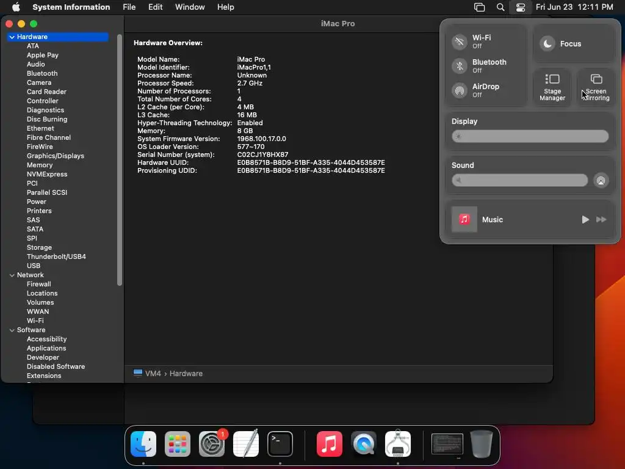Image resolution: width=625 pixels, height=469 pixels.
Task: Collapse the Network section
Action: coord(12,275)
